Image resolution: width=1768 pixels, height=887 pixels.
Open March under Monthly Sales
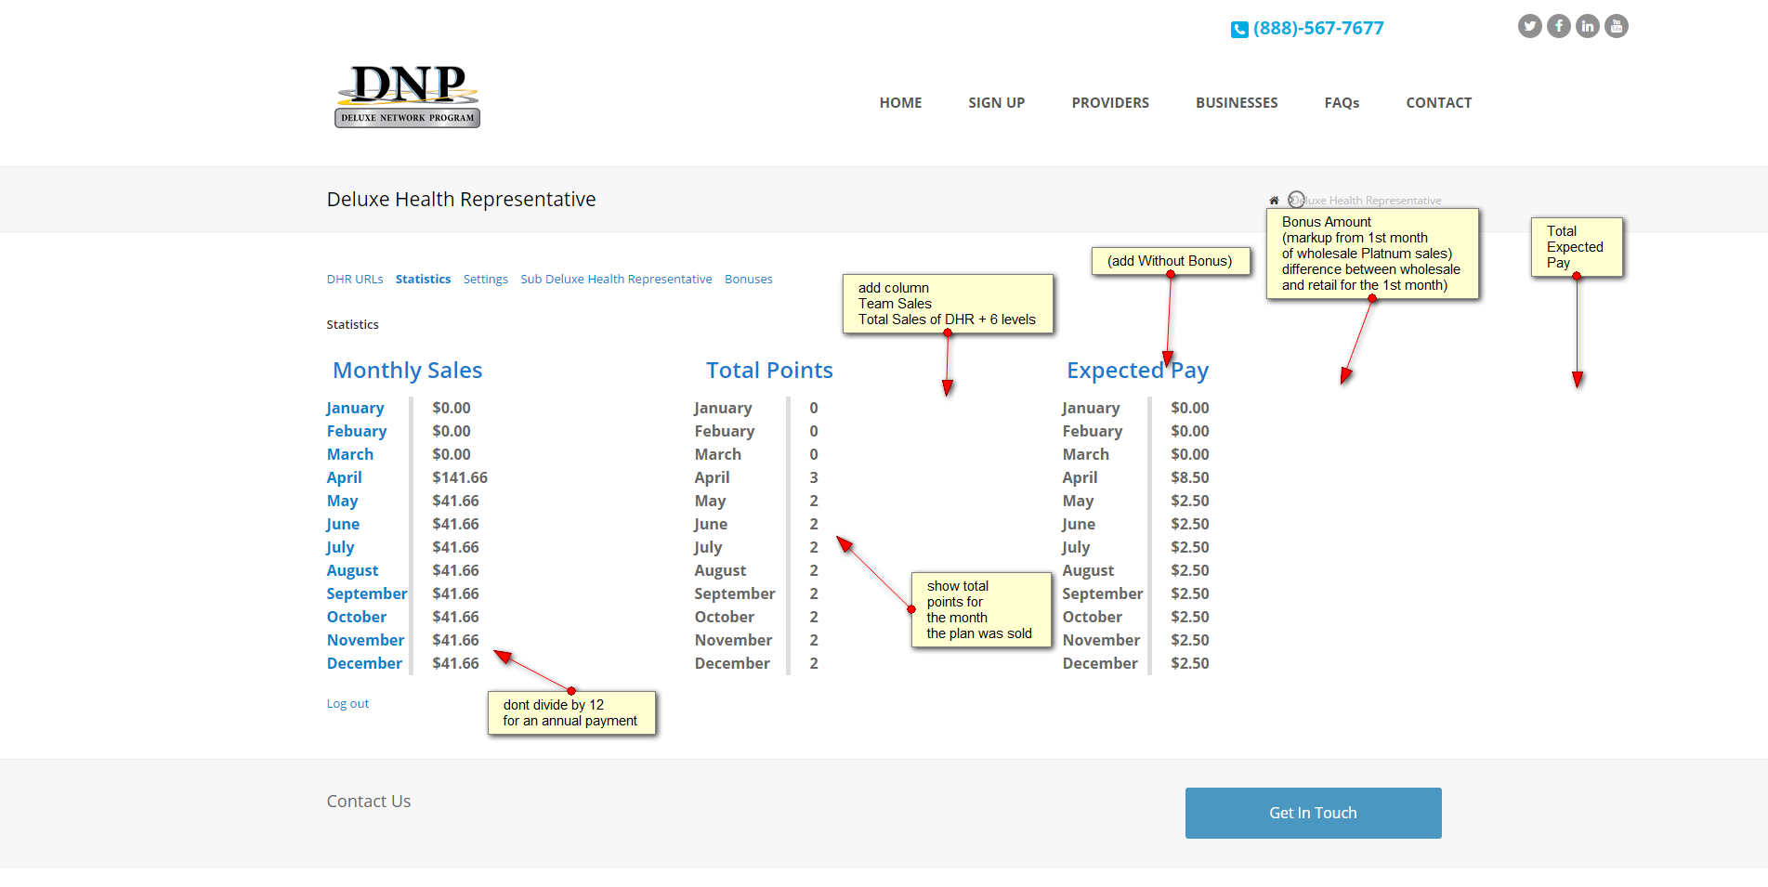coord(350,454)
